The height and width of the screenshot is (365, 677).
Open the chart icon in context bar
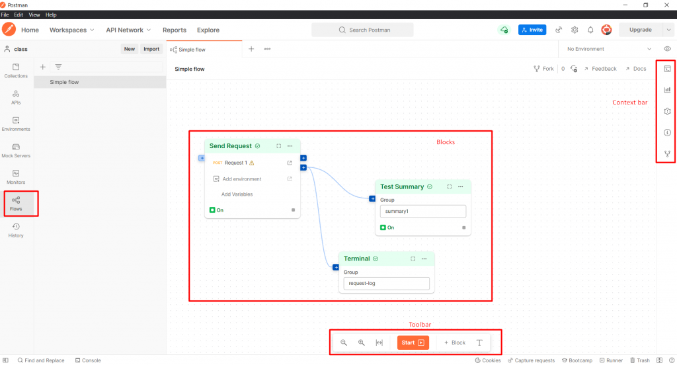667,90
